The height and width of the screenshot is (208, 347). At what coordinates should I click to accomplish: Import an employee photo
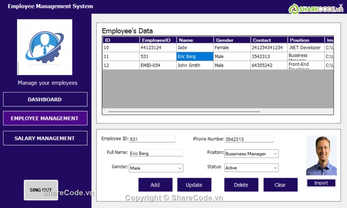(321, 183)
